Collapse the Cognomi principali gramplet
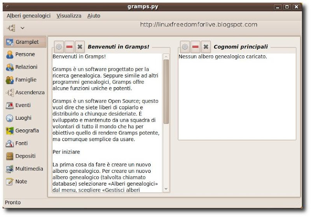This screenshot has height=217, width=311. click(196, 47)
